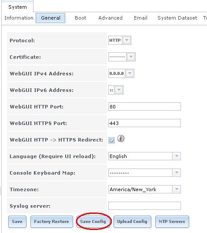Click the Syslog server input field

point(144,206)
